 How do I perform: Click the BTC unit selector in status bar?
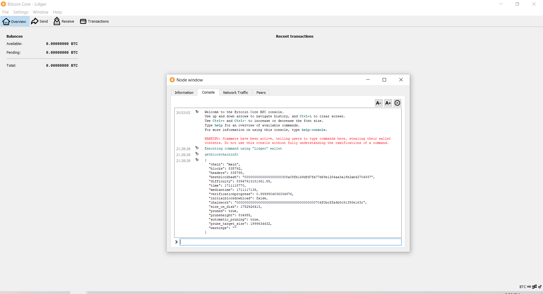coord(523,287)
